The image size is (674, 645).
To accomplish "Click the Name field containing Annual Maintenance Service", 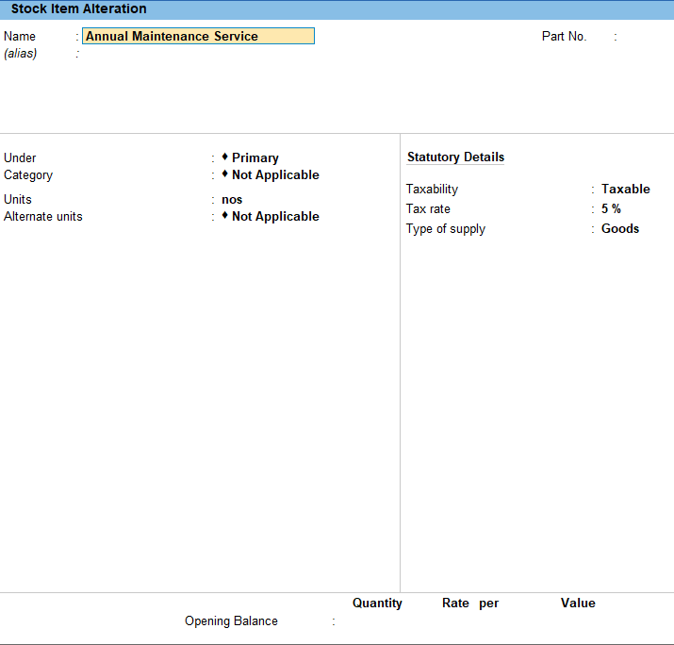I will (198, 36).
